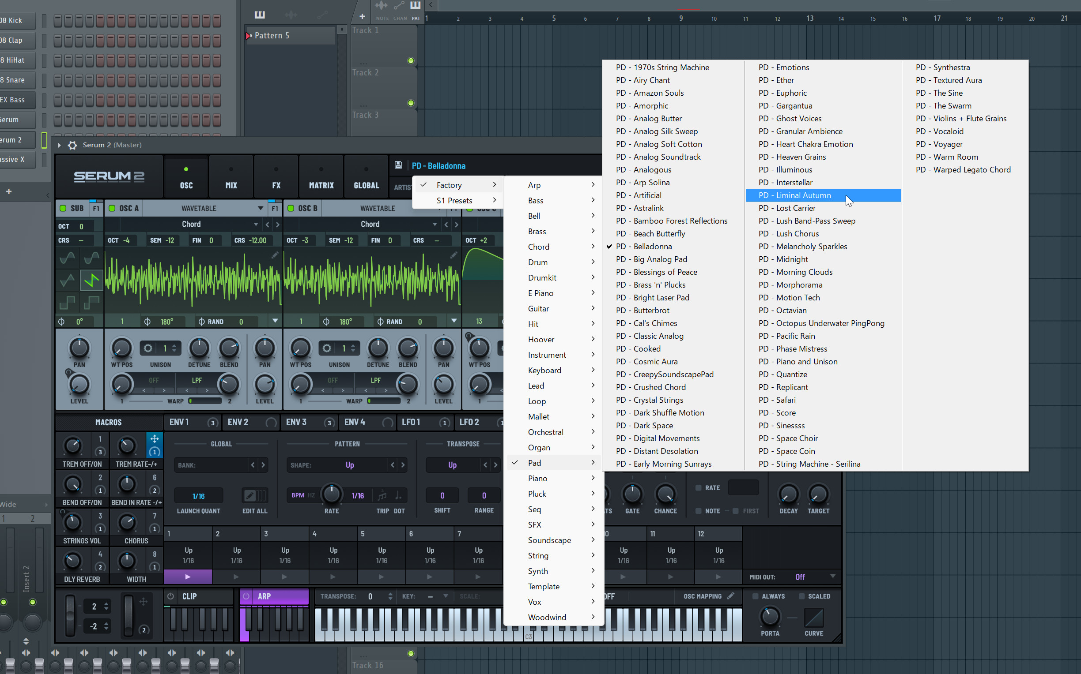Click the portamento CURVE display
Screen dimensions: 1081x674
click(814, 618)
